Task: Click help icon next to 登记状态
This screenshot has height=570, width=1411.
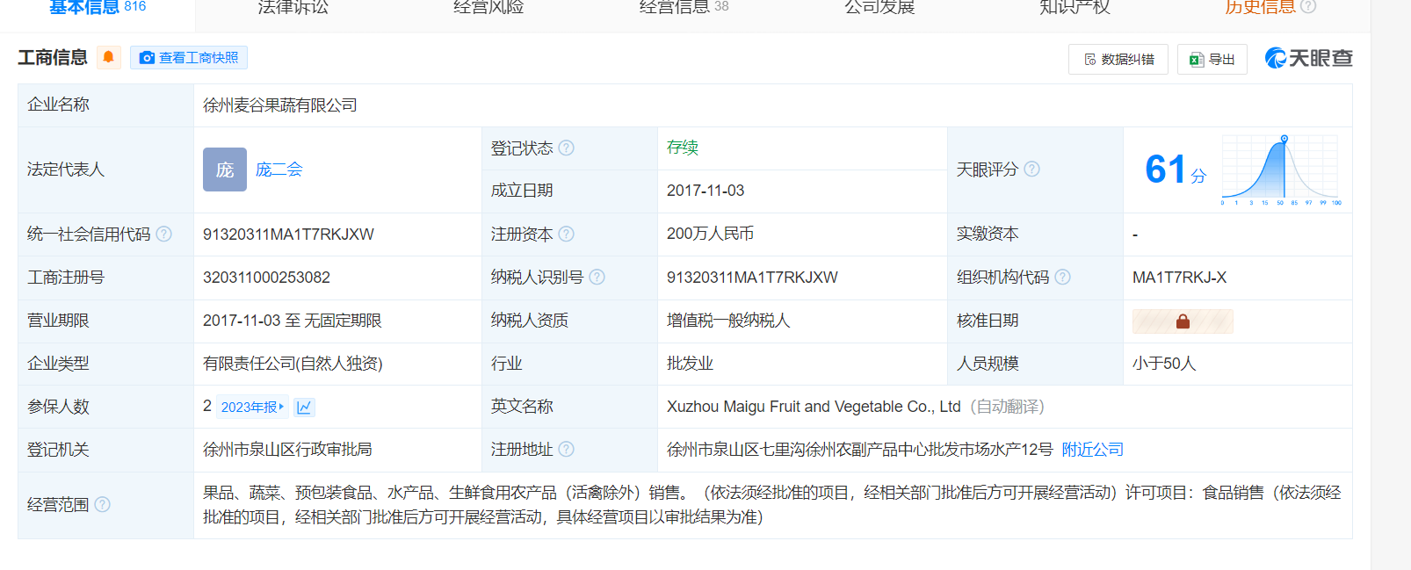Action: point(567,148)
